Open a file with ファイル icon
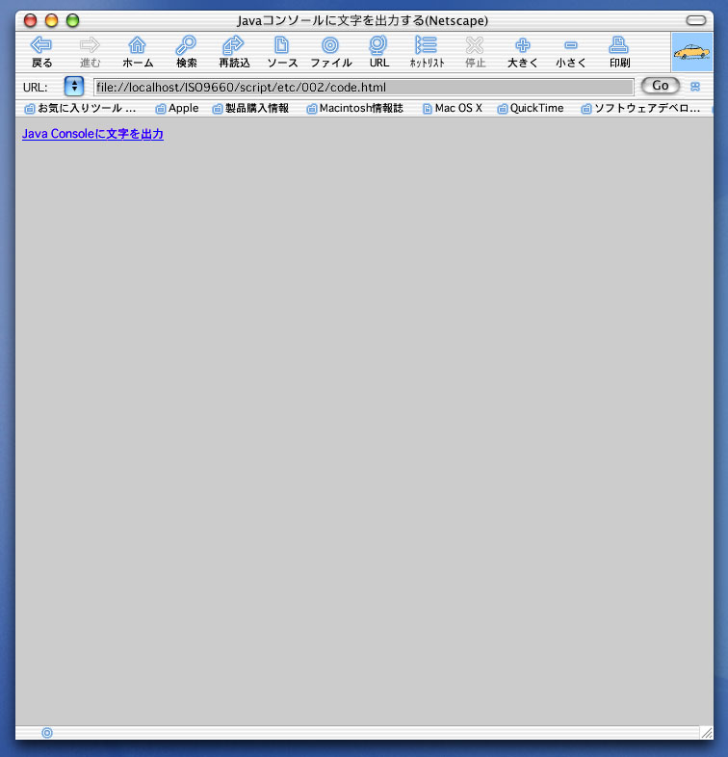 [330, 52]
